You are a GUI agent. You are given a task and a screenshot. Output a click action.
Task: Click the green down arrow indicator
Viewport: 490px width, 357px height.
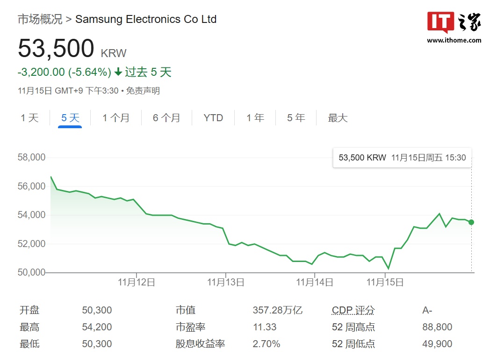(x=118, y=72)
